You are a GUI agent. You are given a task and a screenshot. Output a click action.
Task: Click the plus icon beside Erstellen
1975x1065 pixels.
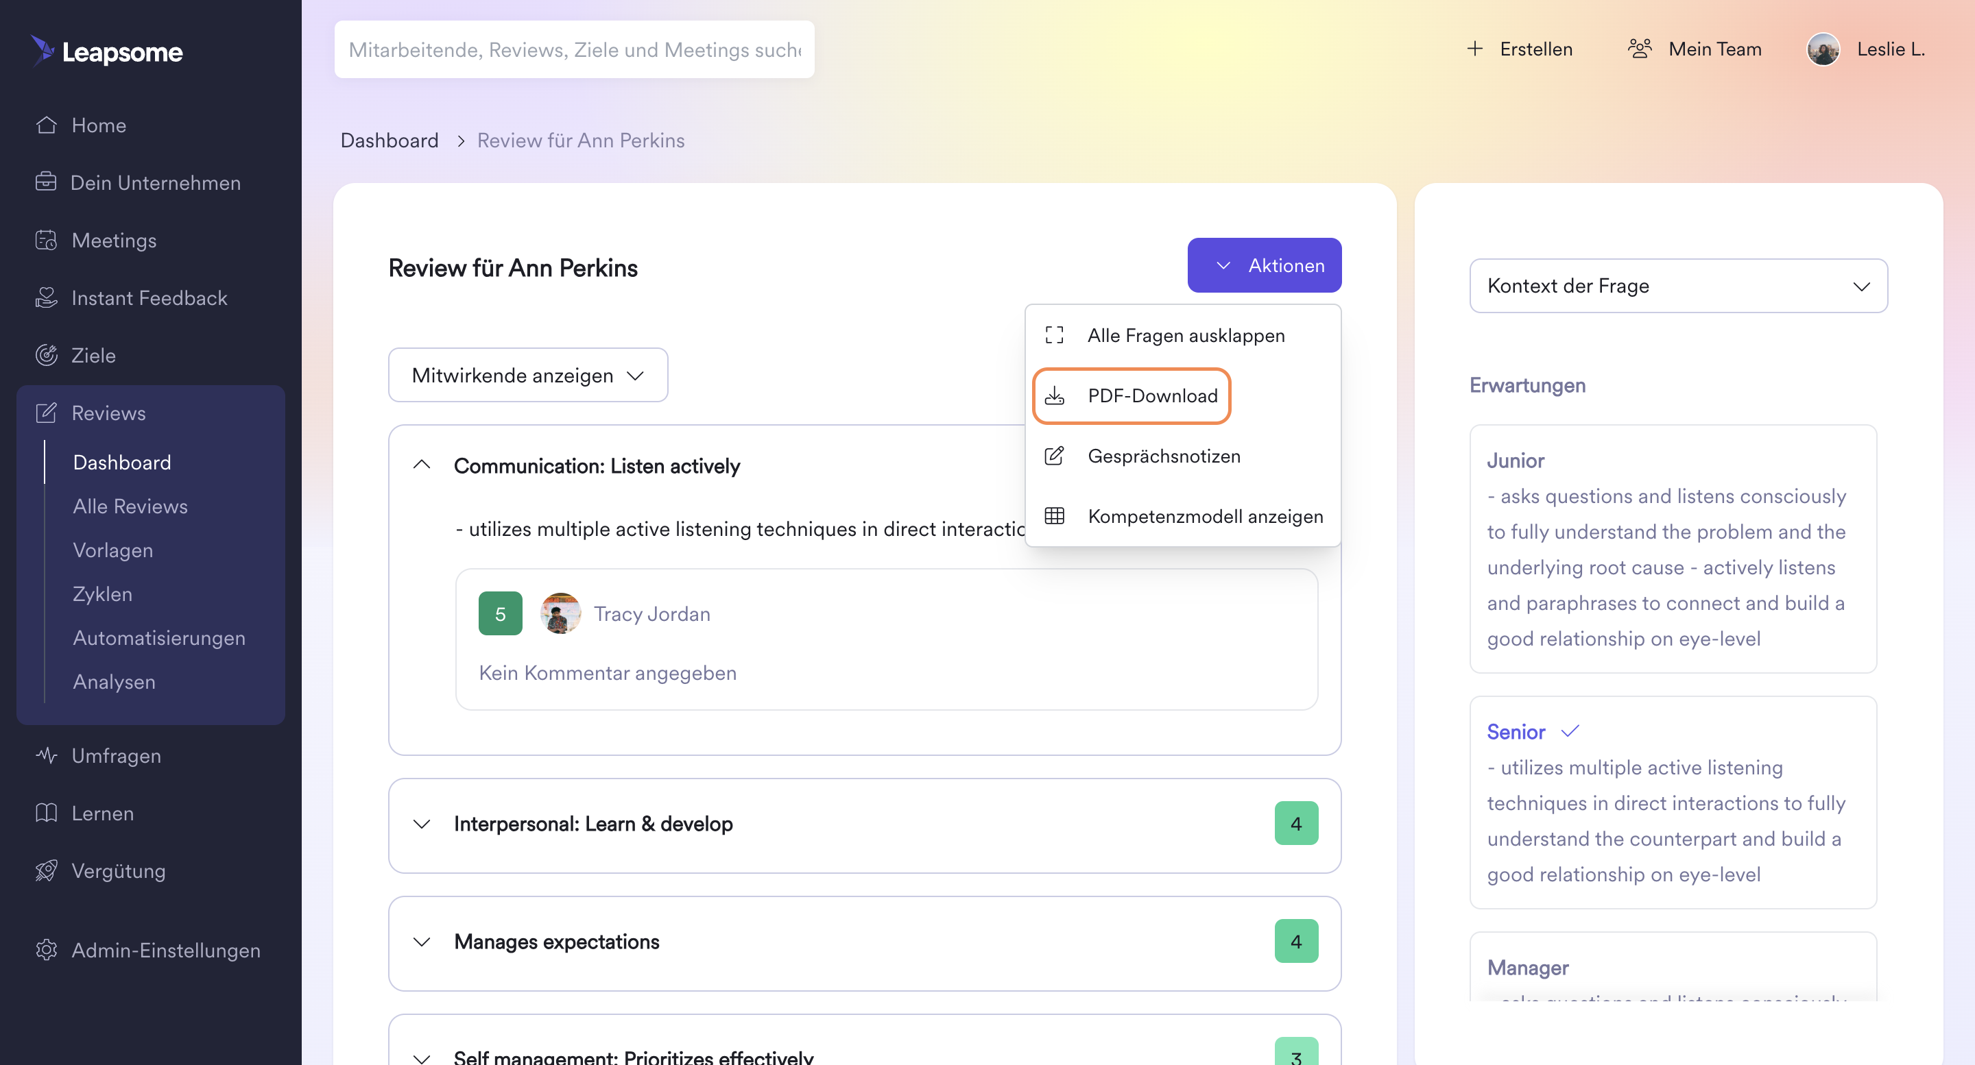pos(1474,48)
